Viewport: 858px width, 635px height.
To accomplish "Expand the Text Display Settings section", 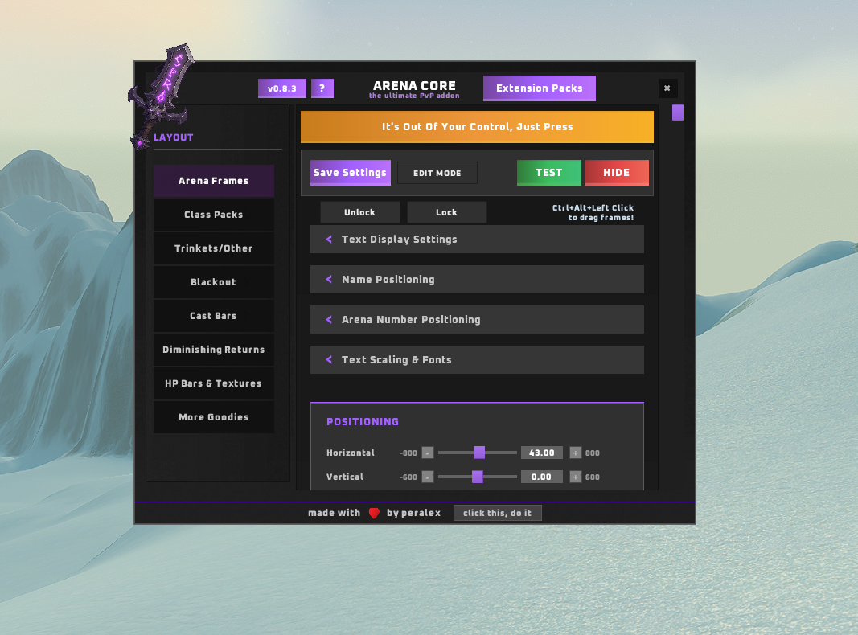I will click(x=477, y=239).
